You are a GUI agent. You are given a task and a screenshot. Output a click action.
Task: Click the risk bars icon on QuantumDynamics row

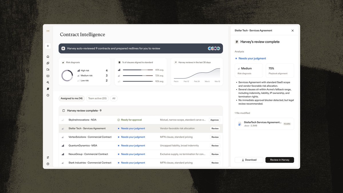click(x=63, y=146)
